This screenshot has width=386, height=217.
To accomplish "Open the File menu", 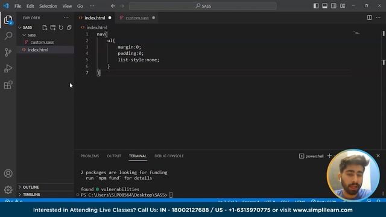I will tap(17, 6).
